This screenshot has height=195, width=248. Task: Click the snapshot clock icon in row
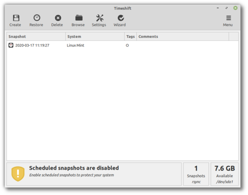pos(11,45)
